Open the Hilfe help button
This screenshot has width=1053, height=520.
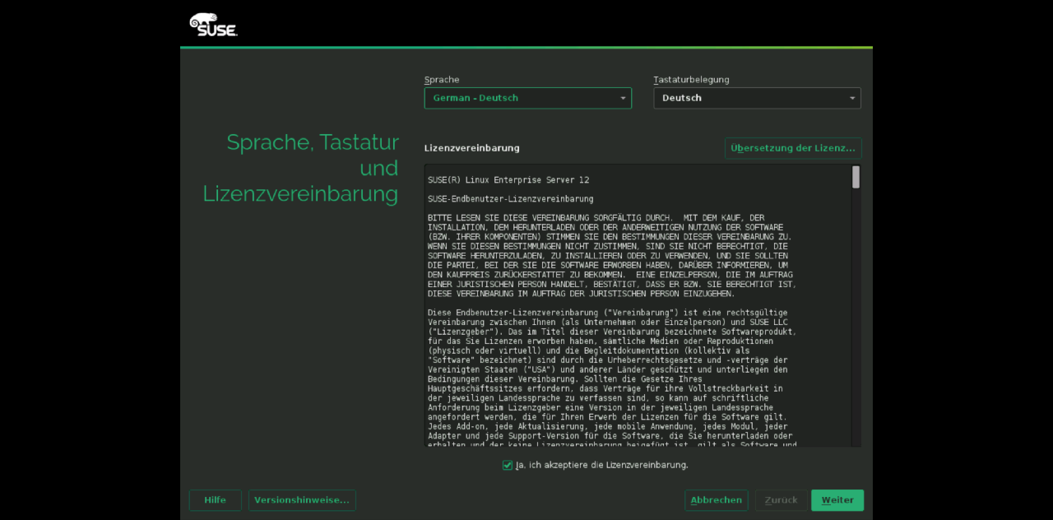click(x=216, y=500)
